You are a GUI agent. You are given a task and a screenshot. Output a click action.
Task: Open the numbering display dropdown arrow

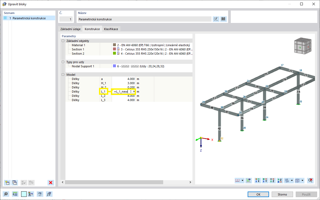(243, 180)
